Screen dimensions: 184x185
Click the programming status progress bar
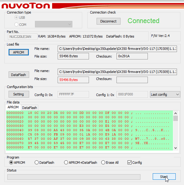74,177
